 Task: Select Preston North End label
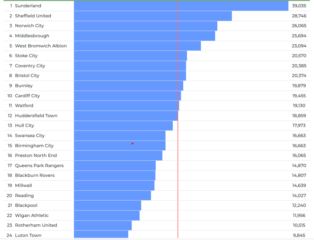click(x=36, y=156)
